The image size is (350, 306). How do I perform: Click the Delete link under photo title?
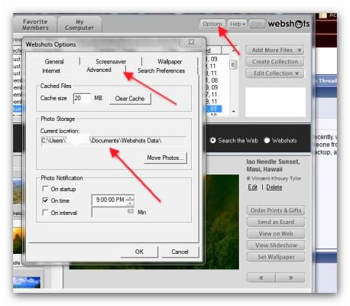click(x=274, y=187)
